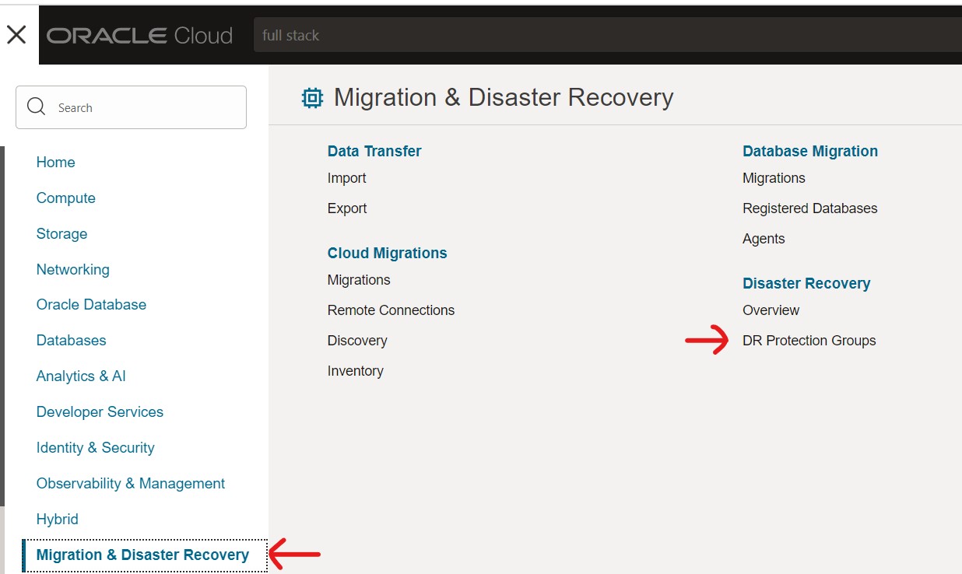Open Migrations under Cloud Migrations
Image resolution: width=962 pixels, height=574 pixels.
click(359, 279)
